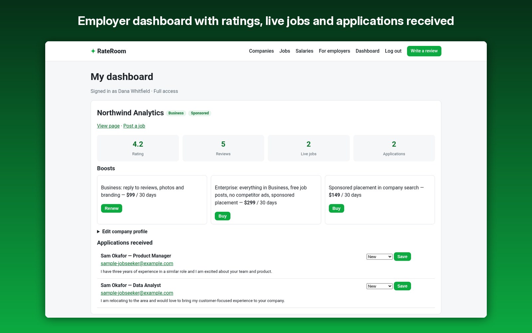Image resolution: width=532 pixels, height=333 pixels.
Task: Click 'Sam Okafor — Product Manager' row title
Action: coord(136,256)
